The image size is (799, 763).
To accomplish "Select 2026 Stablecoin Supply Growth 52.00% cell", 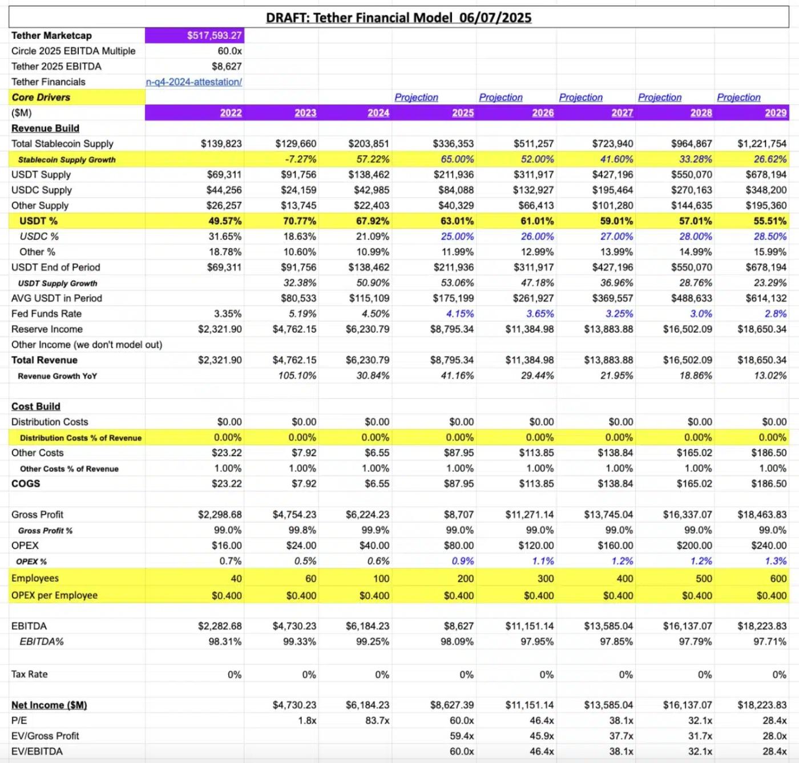I will click(537, 159).
